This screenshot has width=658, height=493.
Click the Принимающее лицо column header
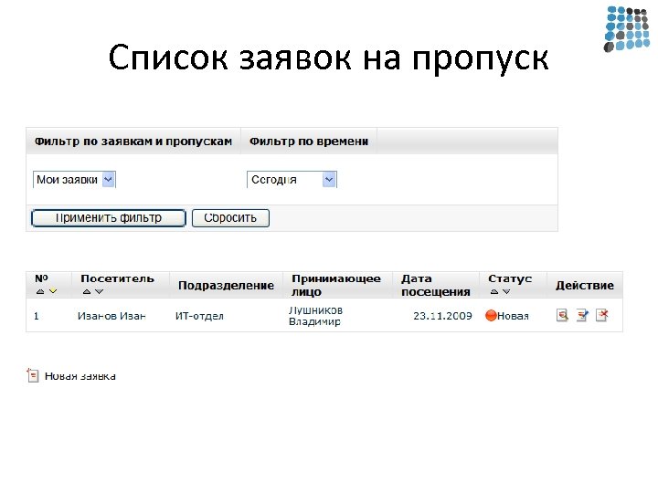336,285
